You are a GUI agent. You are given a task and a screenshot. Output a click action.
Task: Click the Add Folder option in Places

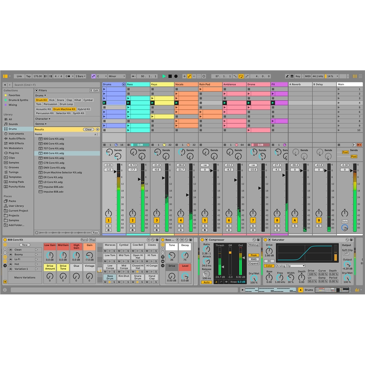point(16,225)
